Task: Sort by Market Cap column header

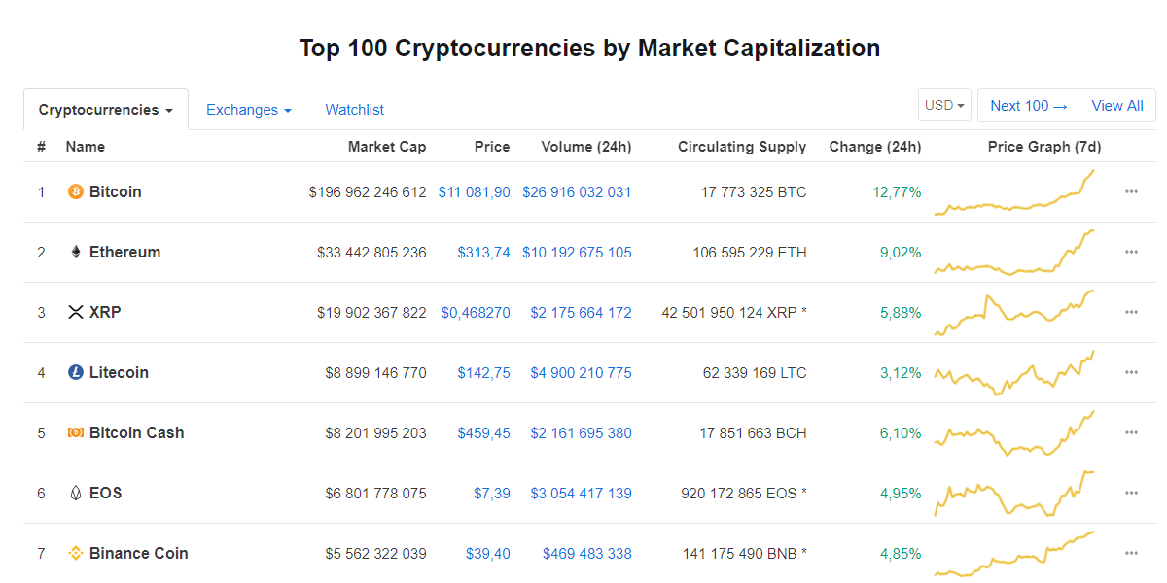Action: click(387, 147)
